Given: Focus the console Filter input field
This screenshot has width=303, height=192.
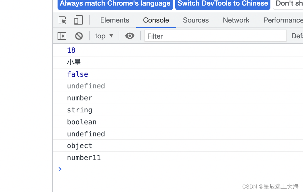Looking at the screenshot, I should (x=215, y=36).
